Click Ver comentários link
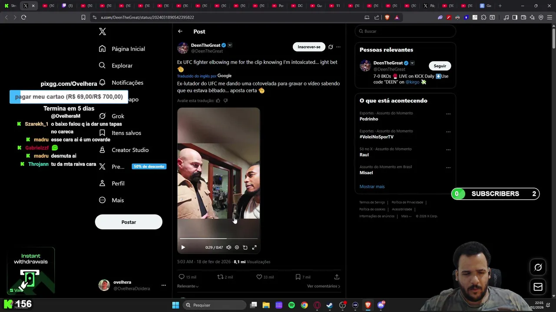Image resolution: width=556 pixels, height=312 pixels. (324, 286)
